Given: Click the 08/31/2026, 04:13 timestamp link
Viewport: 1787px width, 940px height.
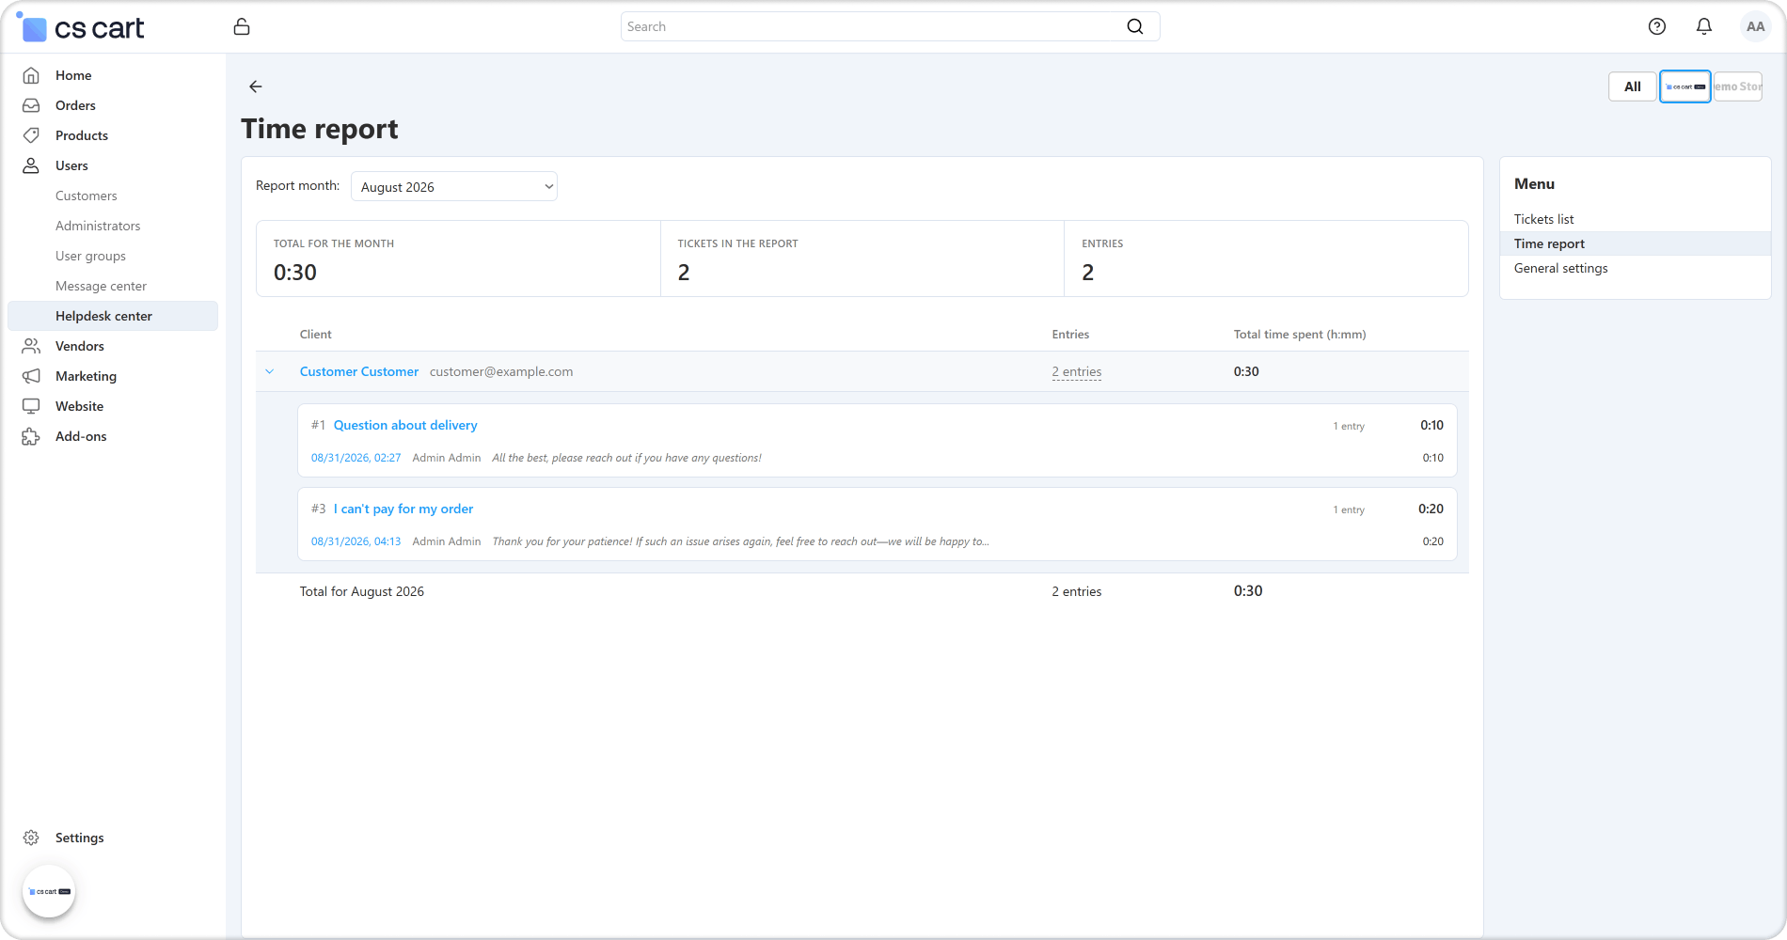Looking at the screenshot, I should 356,541.
